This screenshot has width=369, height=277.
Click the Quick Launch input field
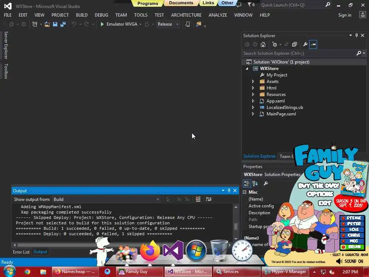pyautogui.click(x=291, y=5)
